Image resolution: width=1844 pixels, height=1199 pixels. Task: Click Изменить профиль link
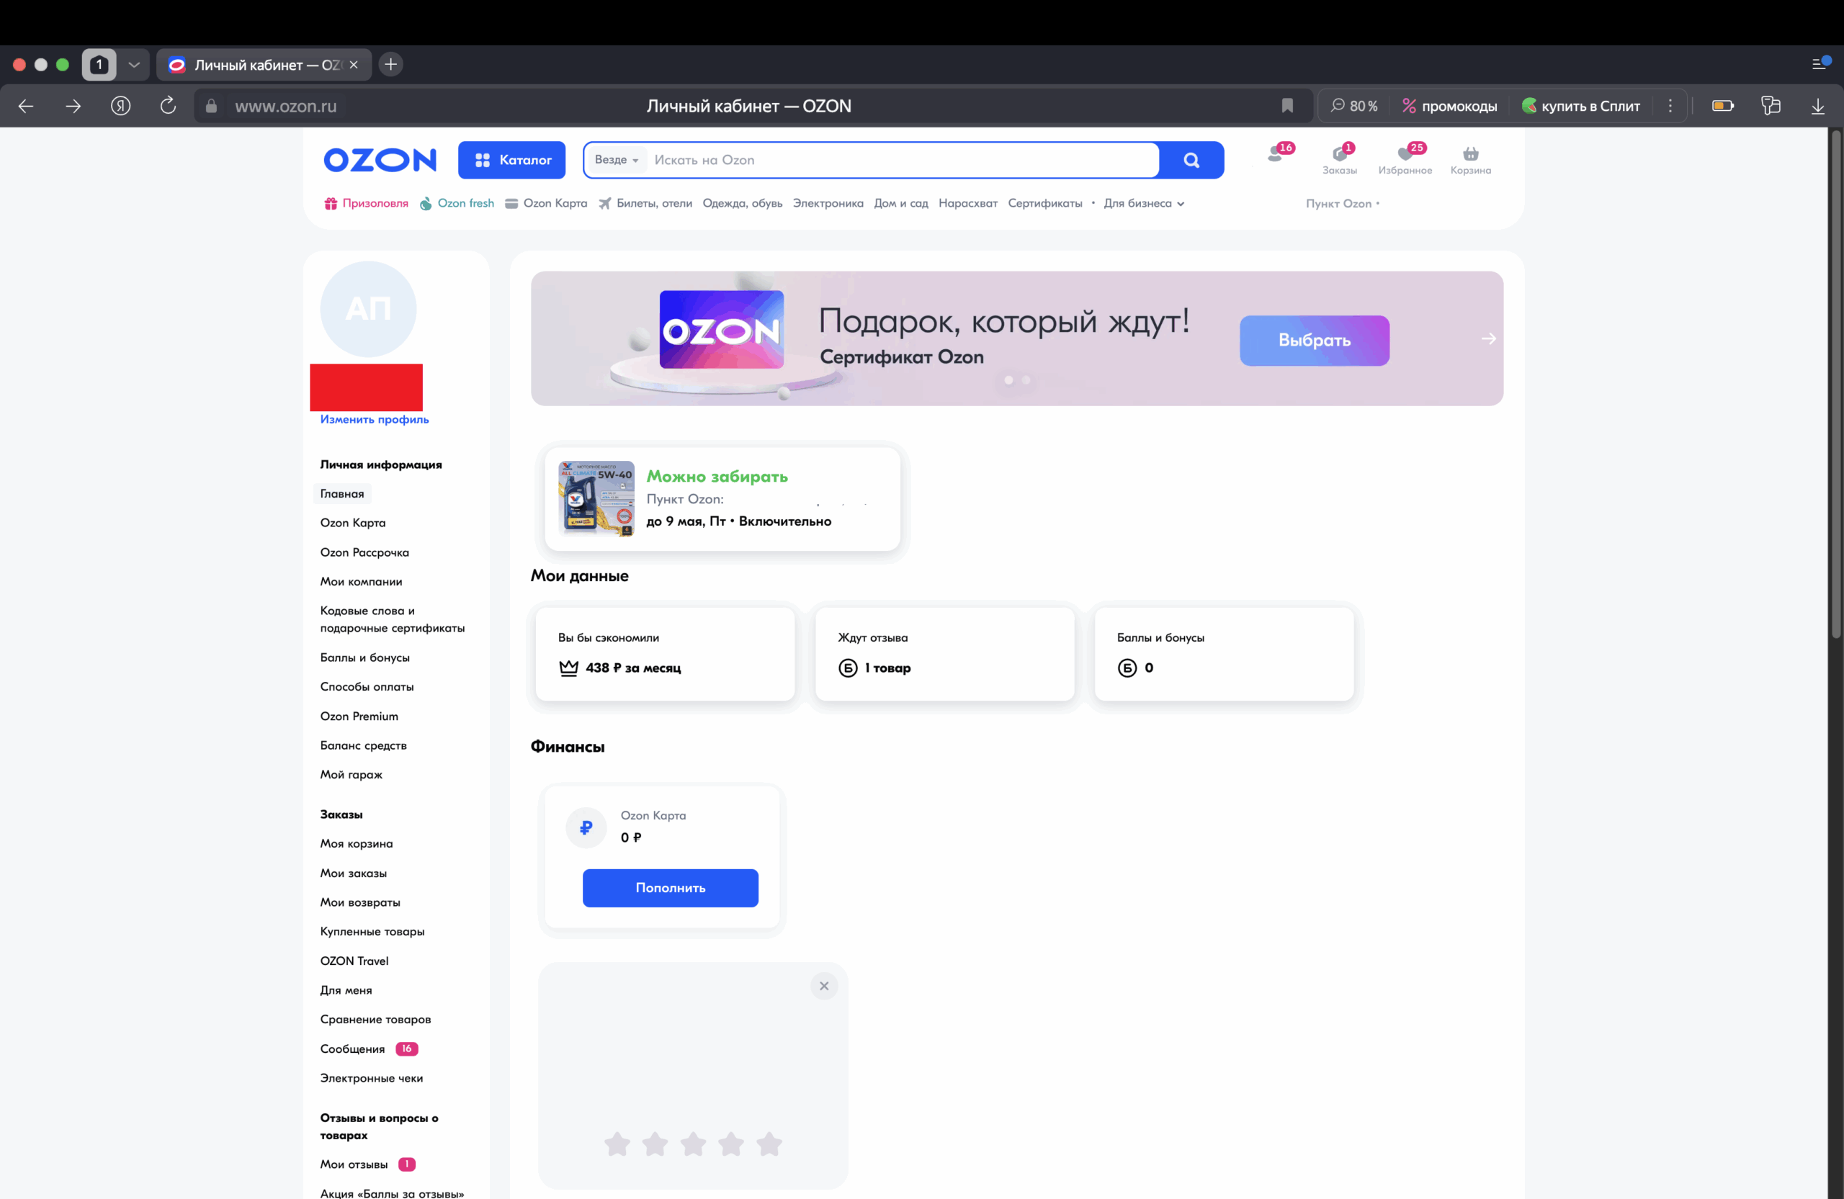(375, 419)
